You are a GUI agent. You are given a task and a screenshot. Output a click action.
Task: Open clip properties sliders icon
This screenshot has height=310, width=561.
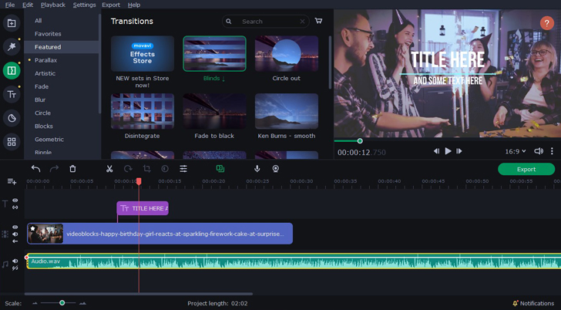(x=183, y=169)
